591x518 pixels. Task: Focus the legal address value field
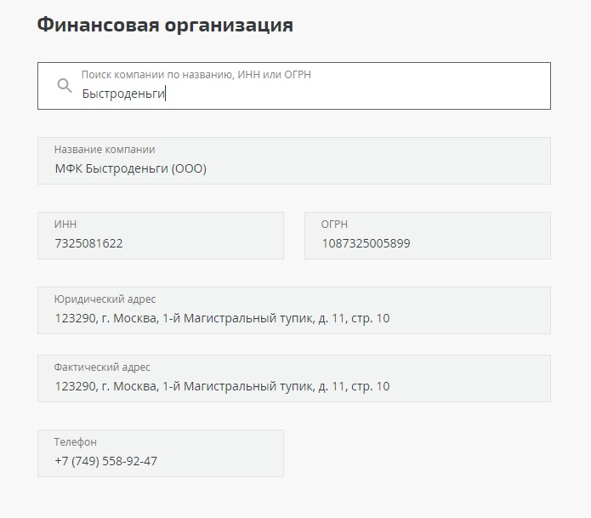click(222, 318)
